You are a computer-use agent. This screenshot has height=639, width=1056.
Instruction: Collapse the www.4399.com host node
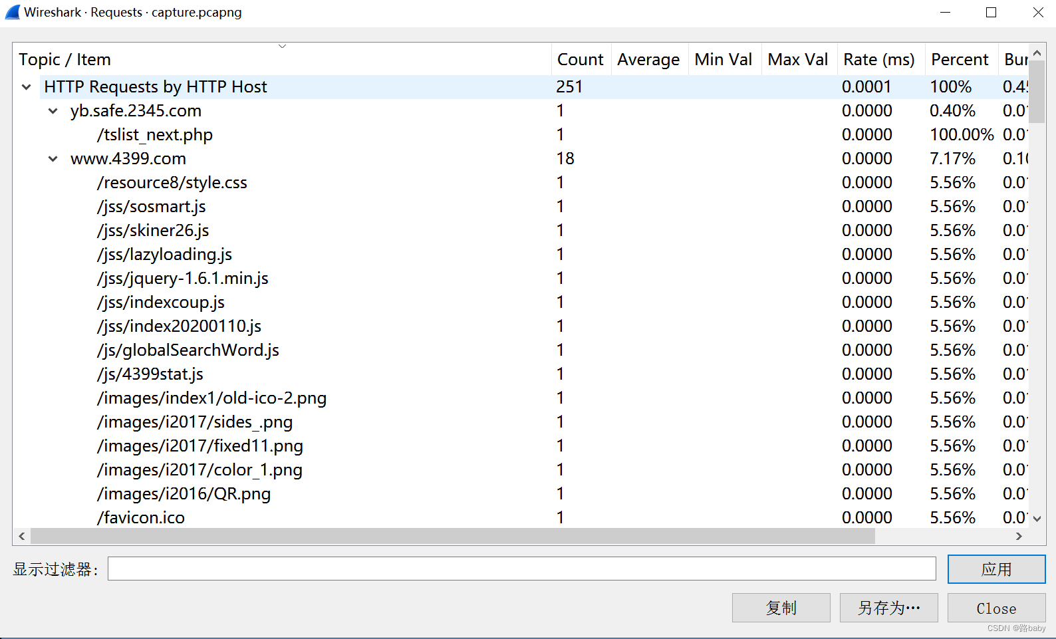point(53,159)
